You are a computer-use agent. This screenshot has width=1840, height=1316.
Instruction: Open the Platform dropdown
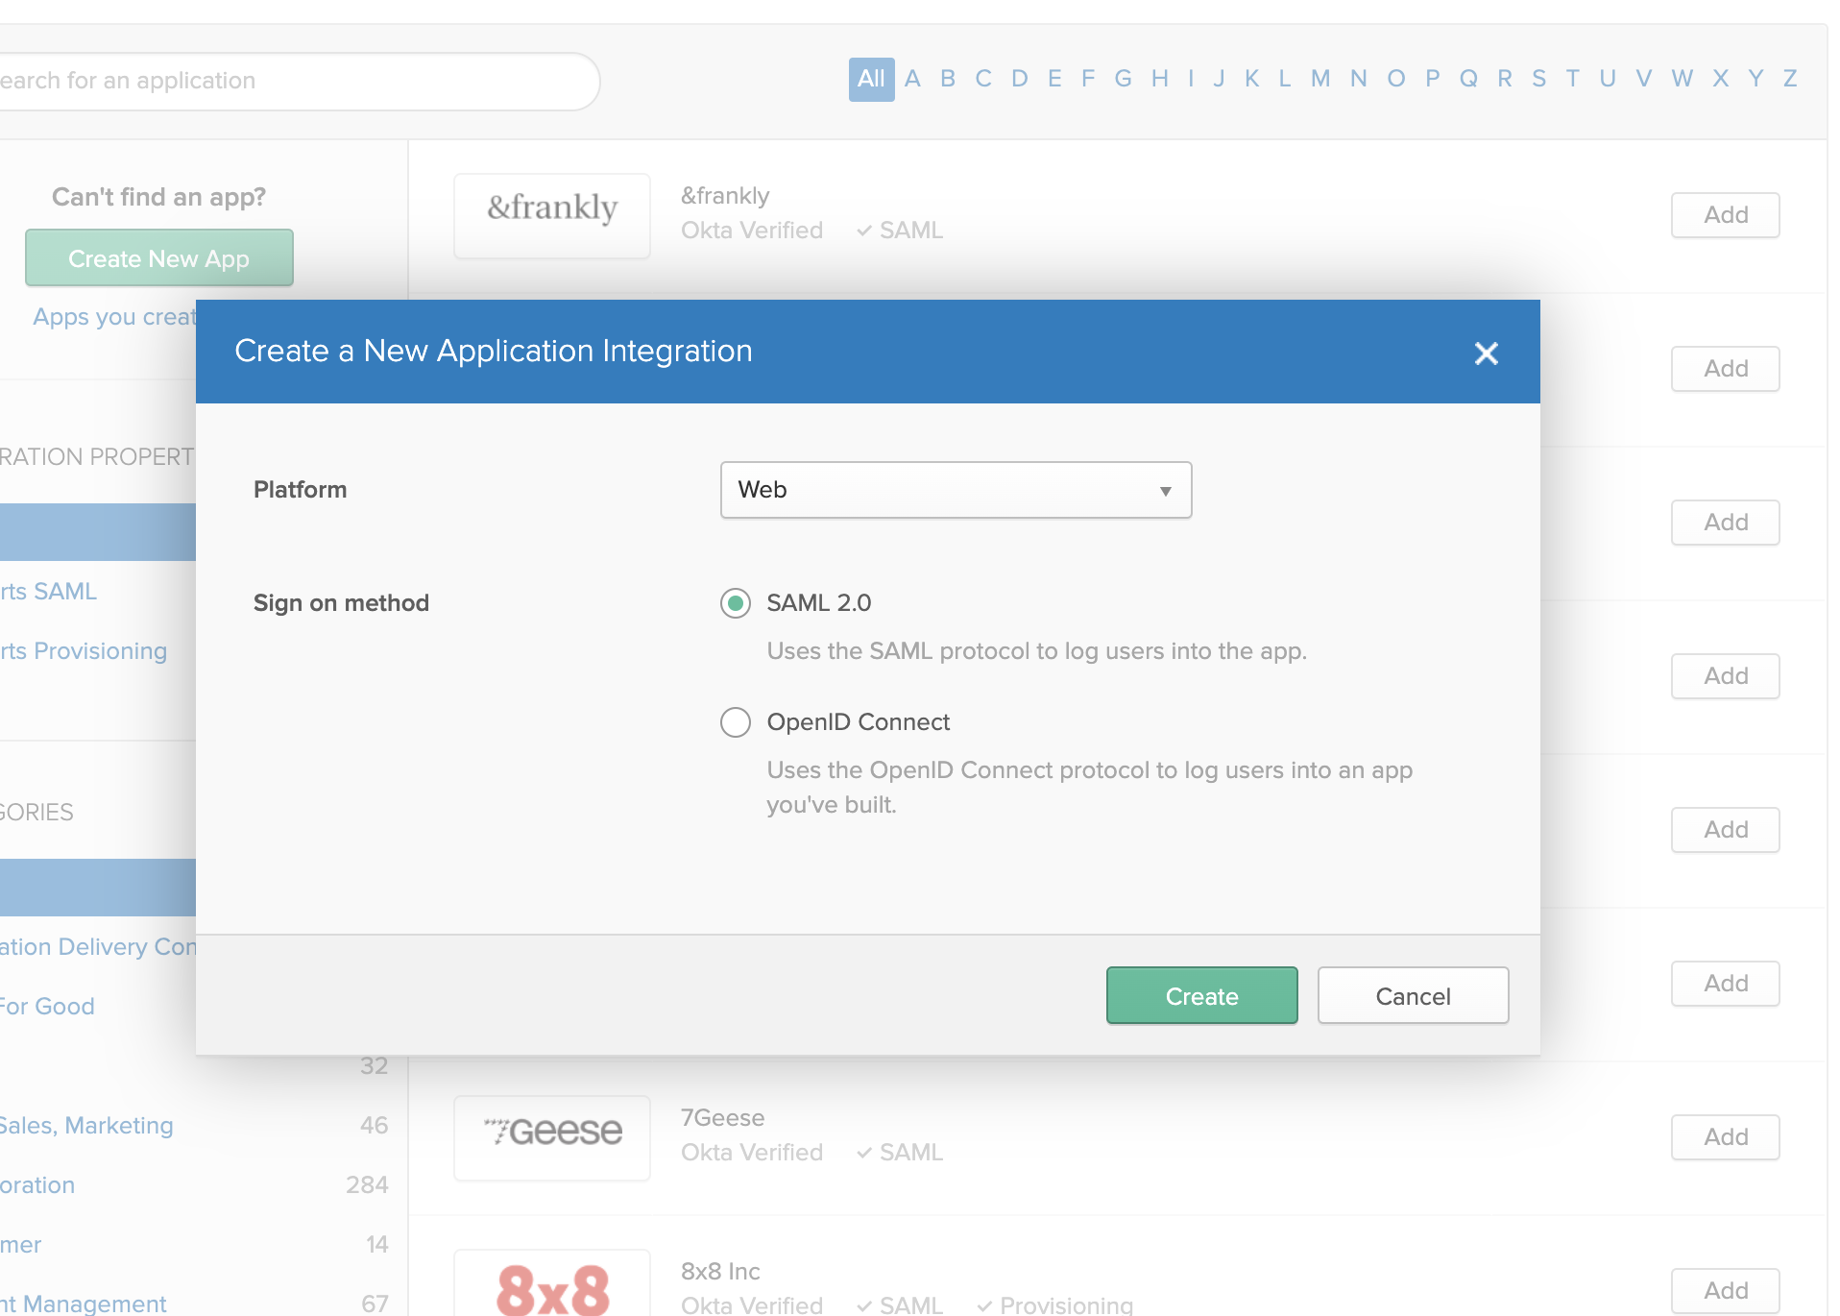pyautogui.click(x=955, y=490)
